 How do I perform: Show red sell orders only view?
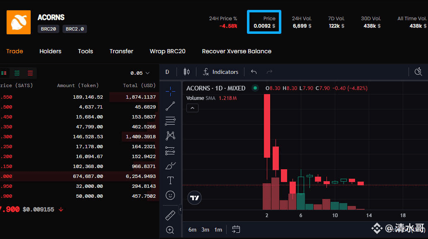[x=30, y=73]
